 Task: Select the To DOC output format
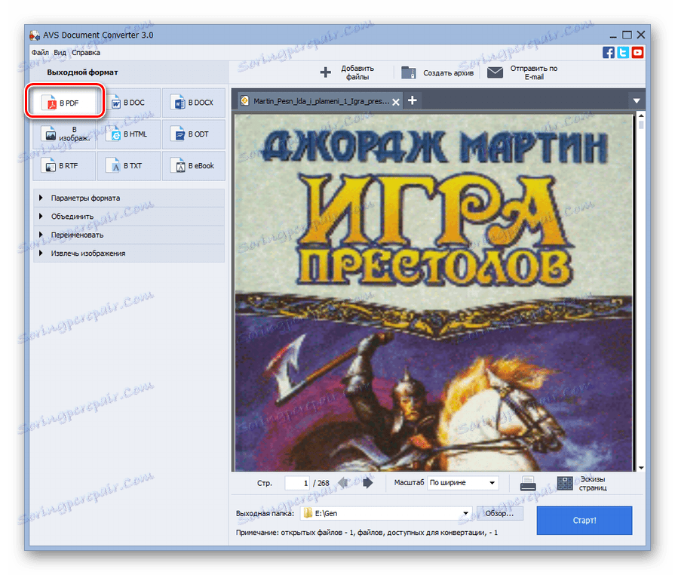click(x=129, y=103)
